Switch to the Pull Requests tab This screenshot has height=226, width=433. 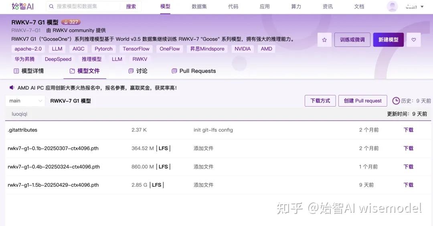(194, 71)
